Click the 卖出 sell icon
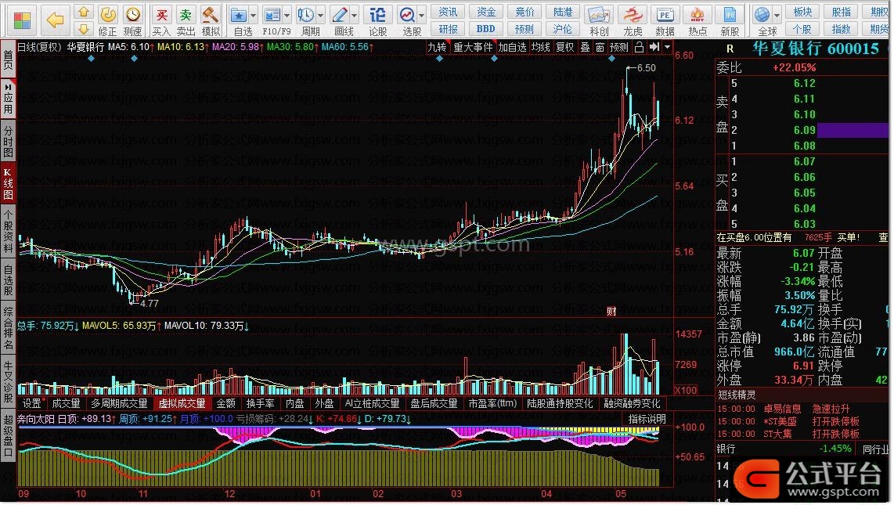Viewport: 894px width, 505px height. pos(186,20)
